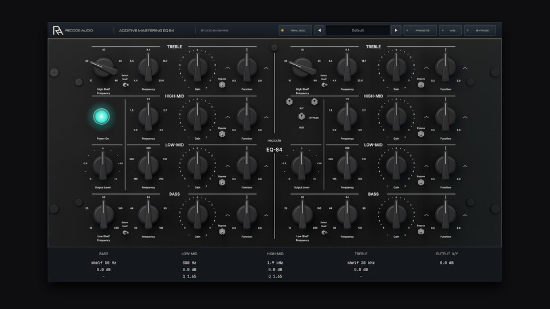Viewport: 550px width, 309px height.
Task: Click left channel High-Mid Frequency knob
Action: [148, 116]
